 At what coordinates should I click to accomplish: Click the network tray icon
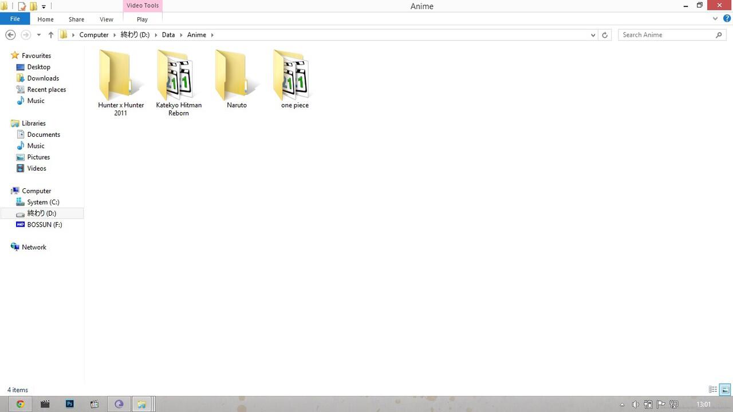click(x=674, y=405)
